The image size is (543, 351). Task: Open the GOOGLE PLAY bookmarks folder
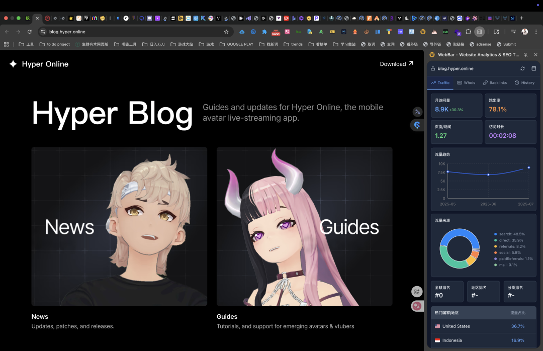(236, 44)
